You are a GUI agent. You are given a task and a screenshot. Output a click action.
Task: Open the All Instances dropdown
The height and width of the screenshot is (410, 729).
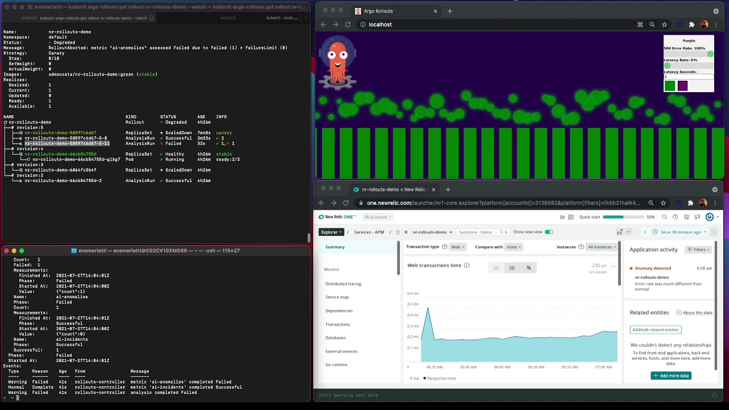[602, 247]
